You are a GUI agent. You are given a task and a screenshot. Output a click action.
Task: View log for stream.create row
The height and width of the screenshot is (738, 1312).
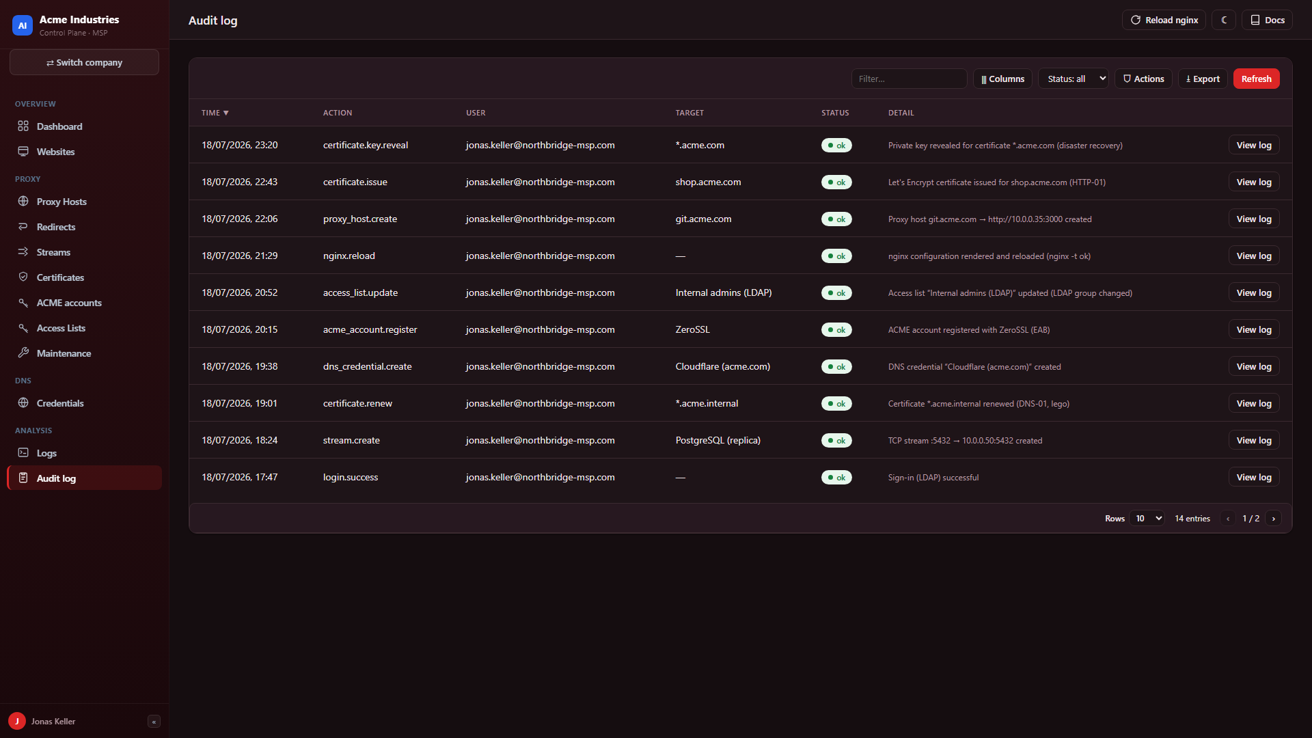pyautogui.click(x=1253, y=440)
